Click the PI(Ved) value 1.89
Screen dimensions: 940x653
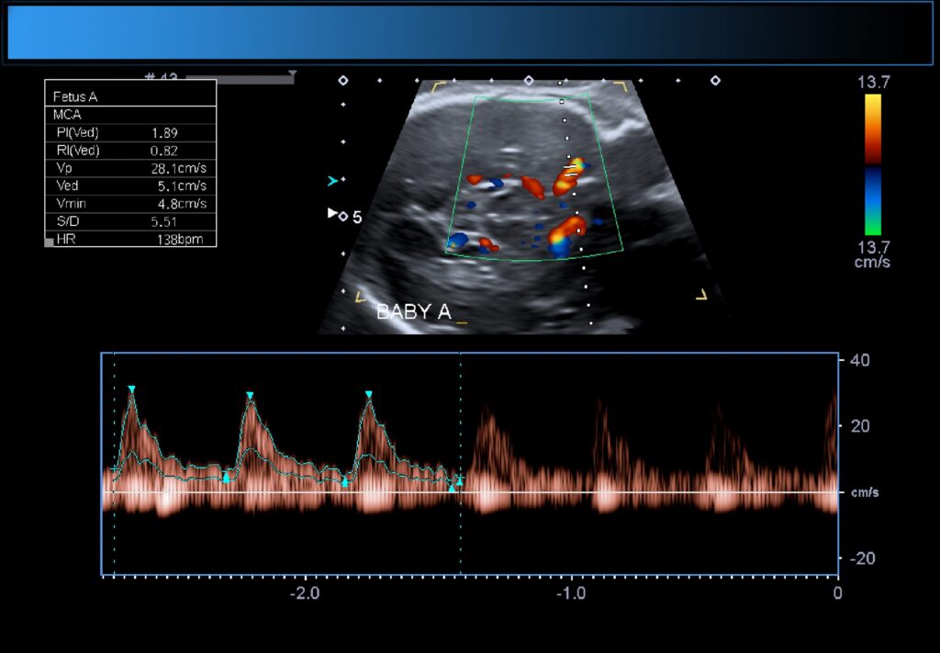164,132
